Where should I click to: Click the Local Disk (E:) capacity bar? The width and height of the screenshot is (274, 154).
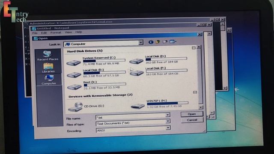tap(104, 73)
